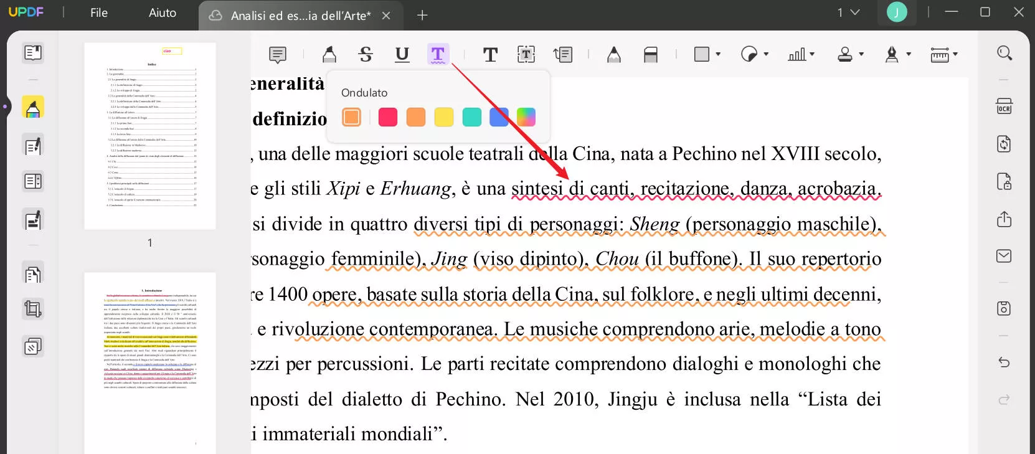The width and height of the screenshot is (1035, 454).
Task: Open the Batch process layers icon
Action: (x=33, y=346)
